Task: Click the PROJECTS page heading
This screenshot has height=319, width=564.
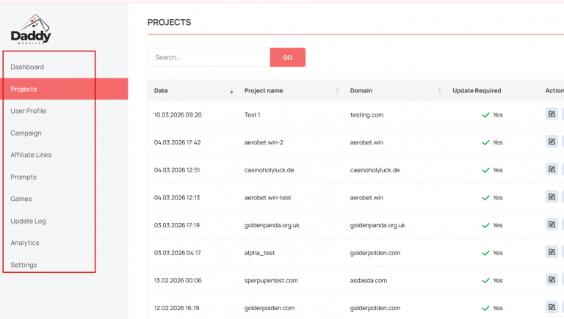Action: pos(169,22)
